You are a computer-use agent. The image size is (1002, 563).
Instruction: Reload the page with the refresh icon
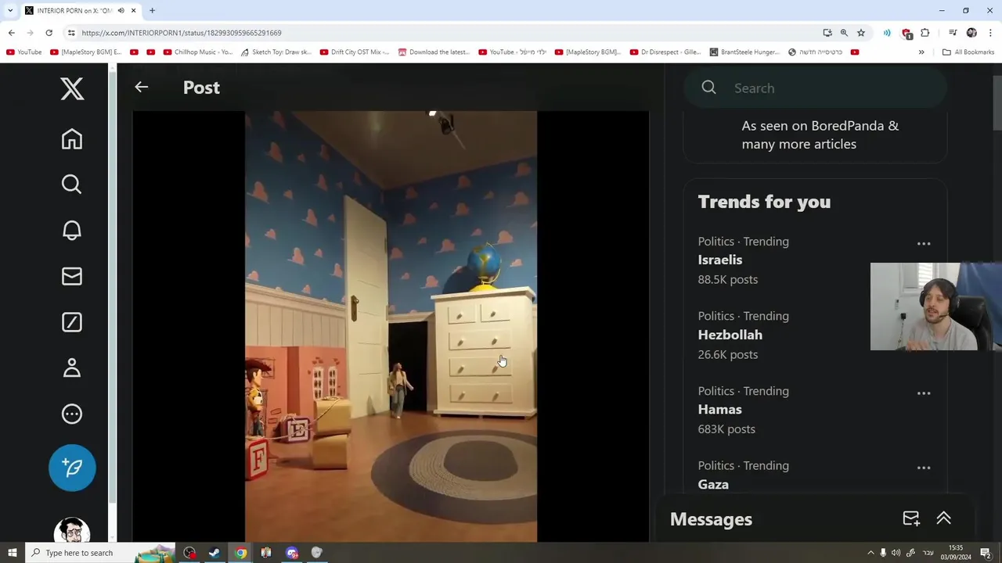(49, 33)
